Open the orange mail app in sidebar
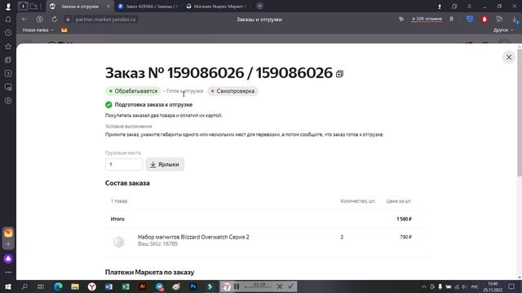Image resolution: width=522 pixels, height=293 pixels. coord(8,233)
